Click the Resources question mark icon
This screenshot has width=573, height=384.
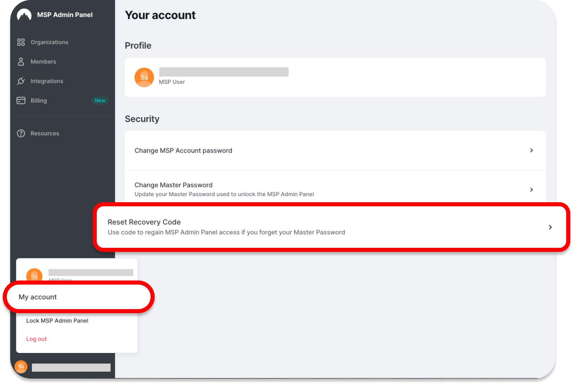[x=21, y=133]
